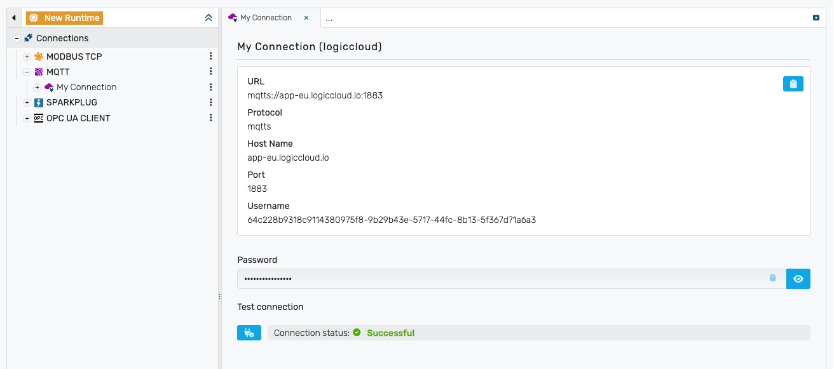
Task: Expand the SPARKPLUG tree node
Action: pos(27,102)
